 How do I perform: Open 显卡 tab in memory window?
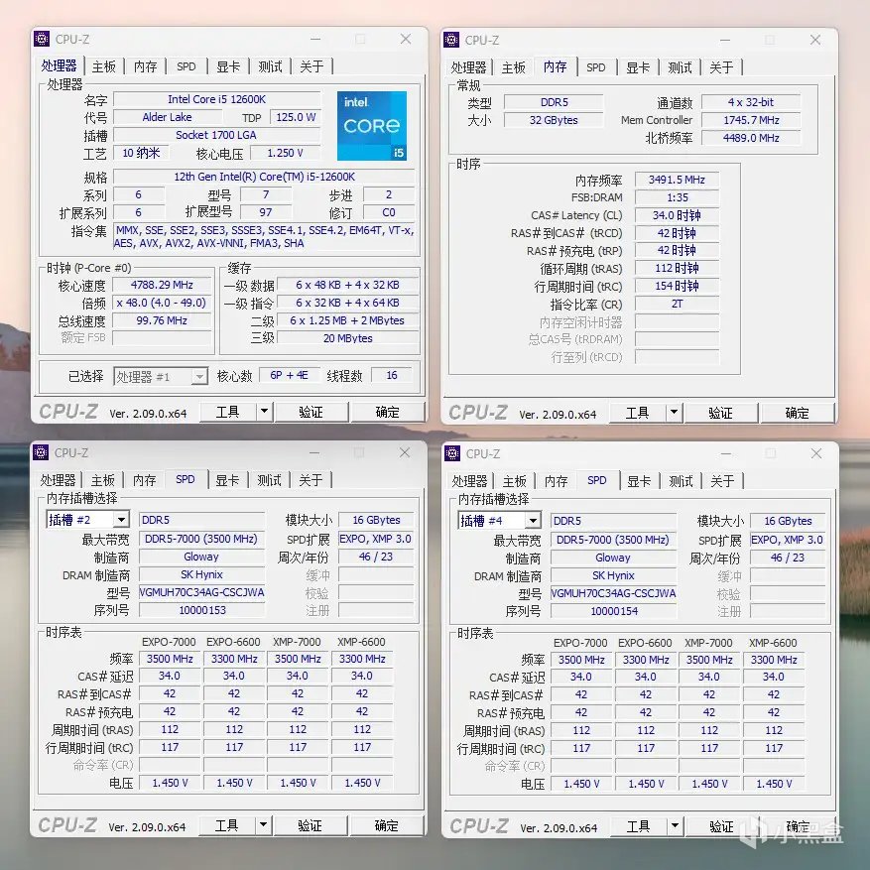(x=638, y=67)
